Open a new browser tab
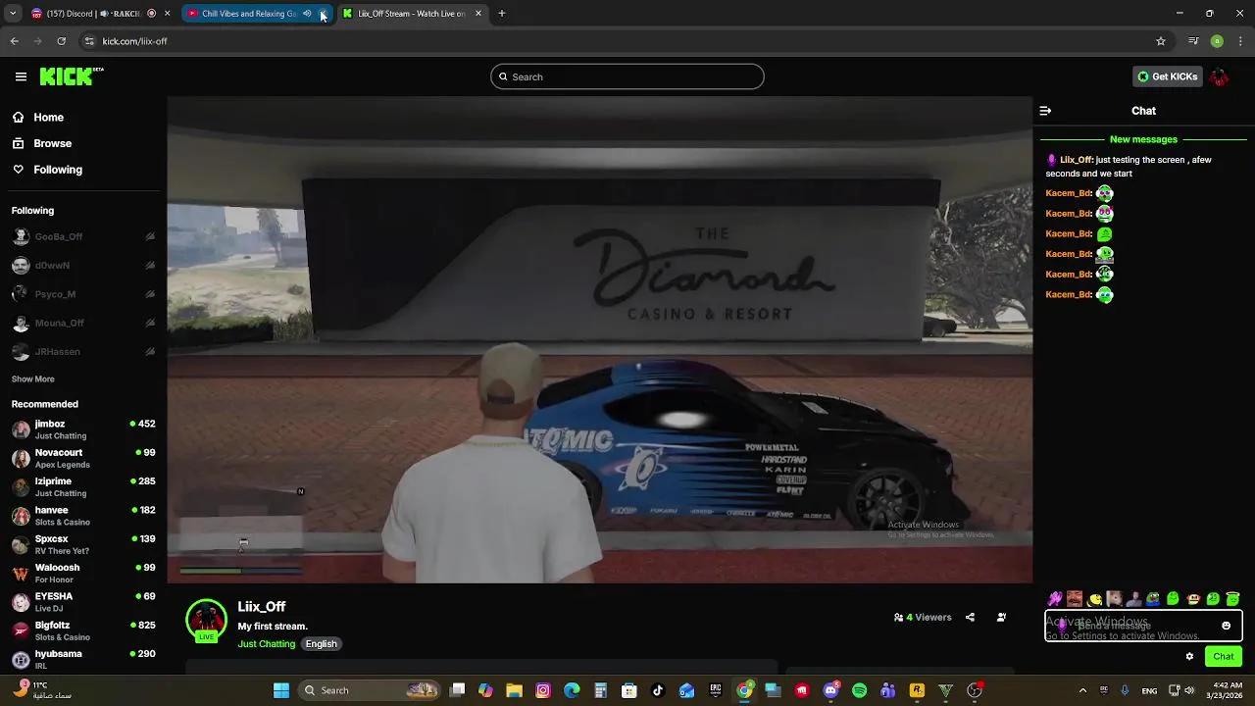Image resolution: width=1255 pixels, height=706 pixels. tap(501, 14)
